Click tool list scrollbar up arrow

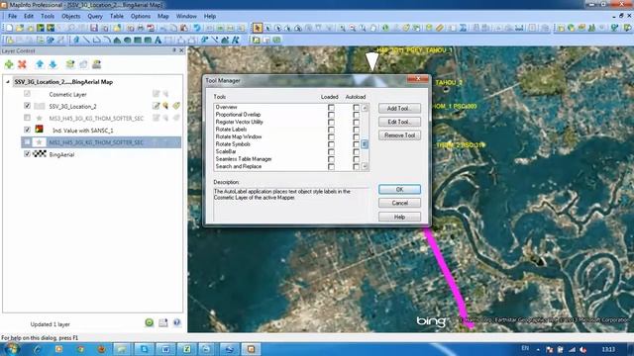click(x=365, y=108)
